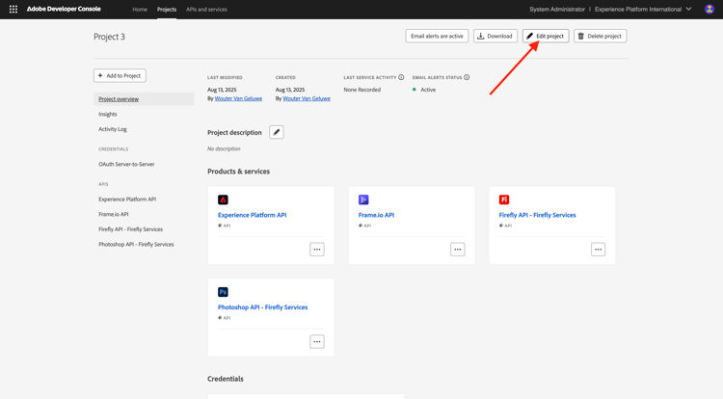Open Activity Log in the sidebar

click(113, 129)
